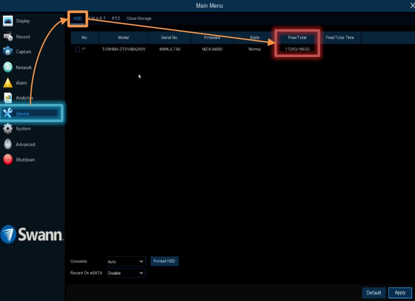
Task: Go to the Network settings icon
Action: [x=8, y=67]
